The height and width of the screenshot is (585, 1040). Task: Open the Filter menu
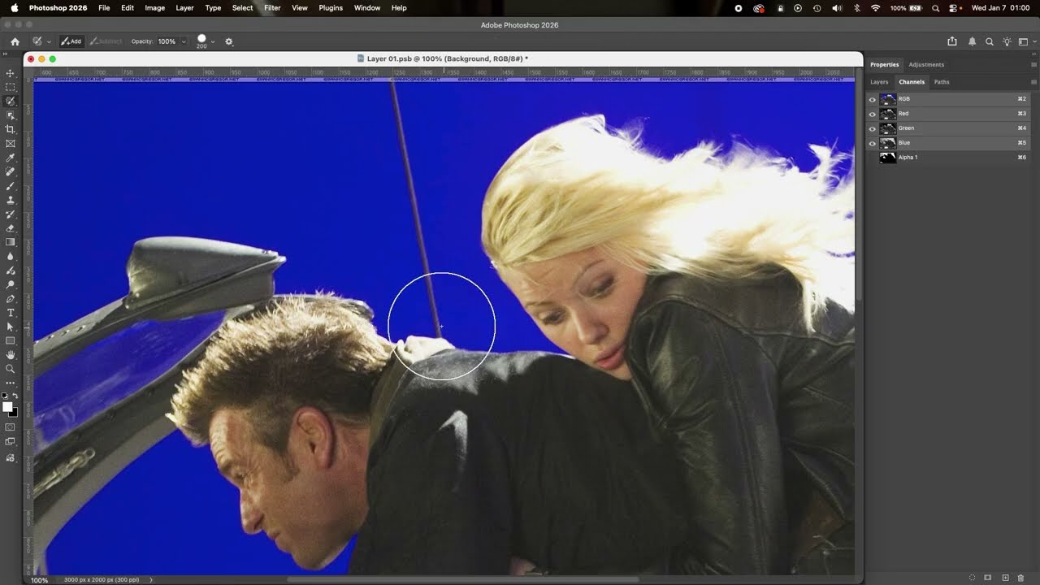click(272, 8)
